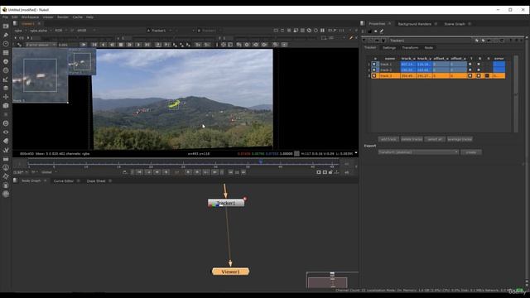
Task: Click the track 3 zoom preview thumbnail
Action: pyautogui.click(x=41, y=75)
